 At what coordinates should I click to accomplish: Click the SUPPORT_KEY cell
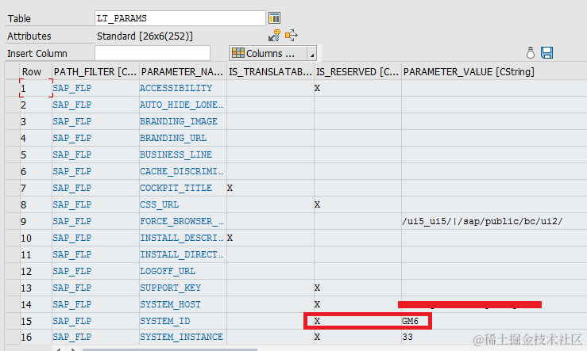pos(183,288)
